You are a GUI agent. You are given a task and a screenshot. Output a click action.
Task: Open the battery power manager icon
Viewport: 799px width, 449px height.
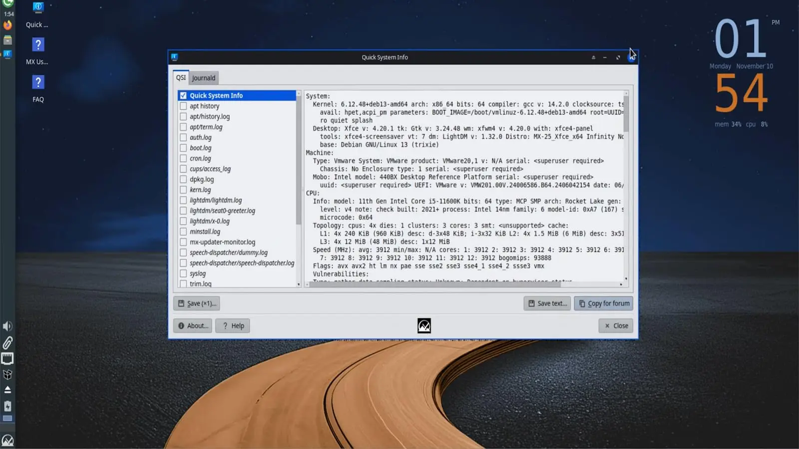(x=7, y=406)
